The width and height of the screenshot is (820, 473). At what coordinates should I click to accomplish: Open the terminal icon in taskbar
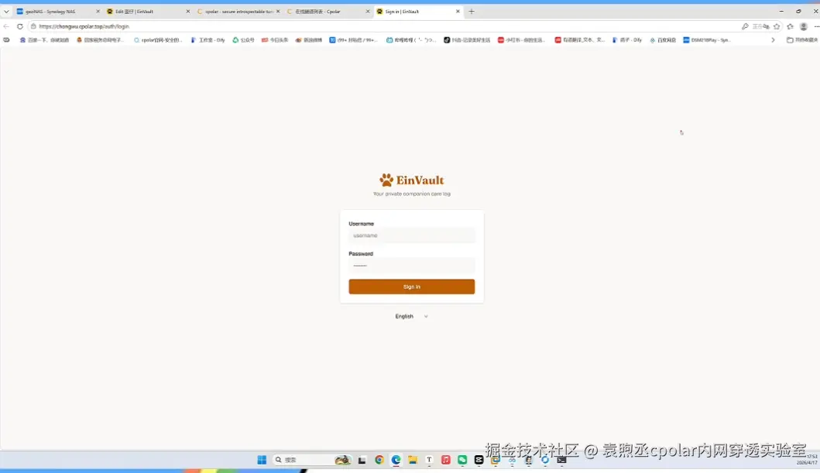pos(561,460)
